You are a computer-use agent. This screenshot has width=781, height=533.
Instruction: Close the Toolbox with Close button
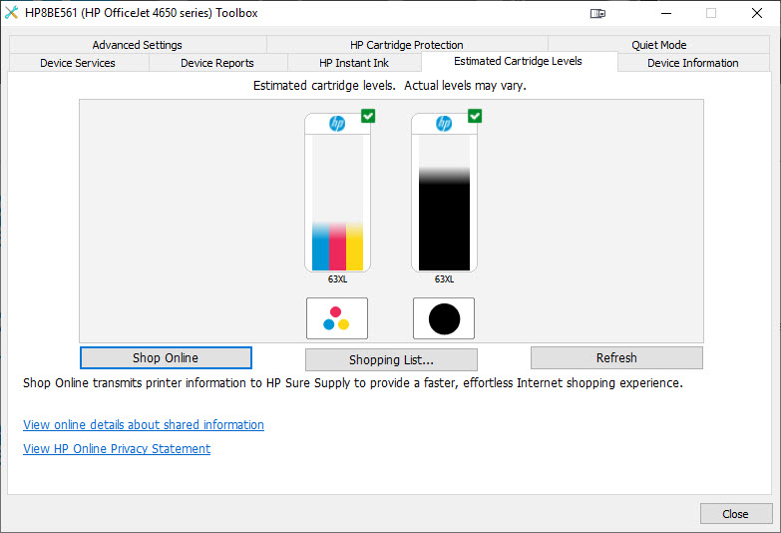736,514
